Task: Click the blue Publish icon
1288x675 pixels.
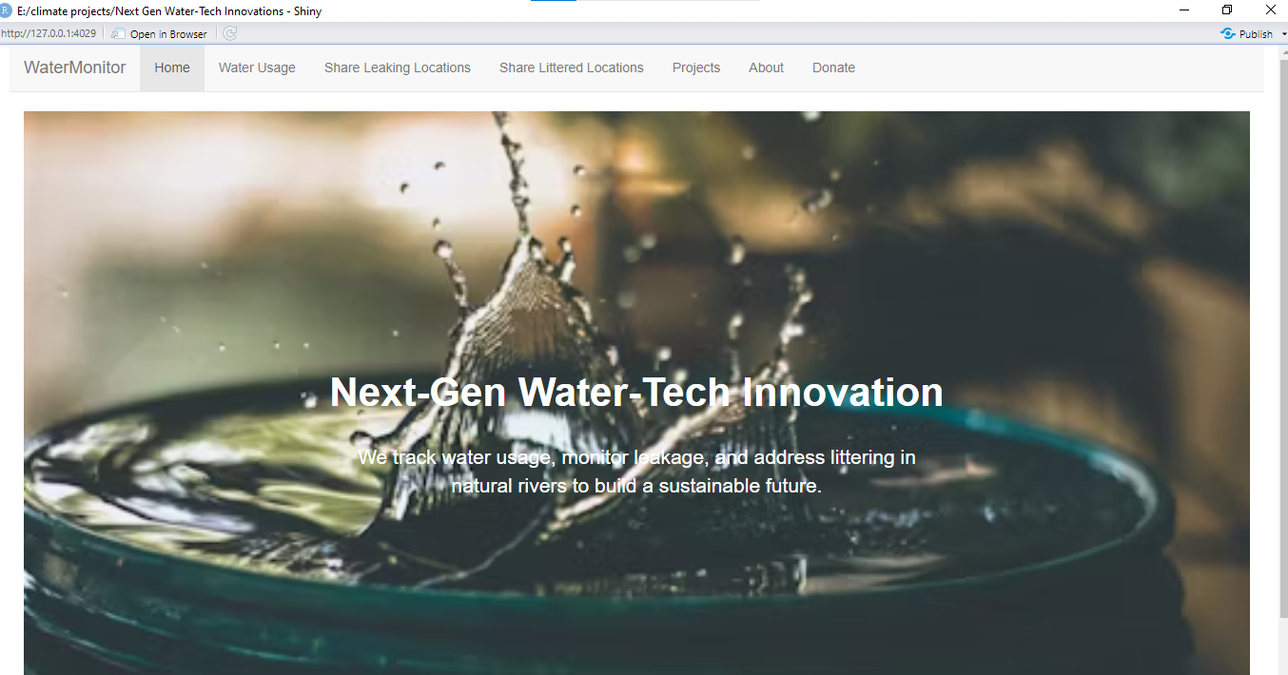Action: coord(1228,33)
